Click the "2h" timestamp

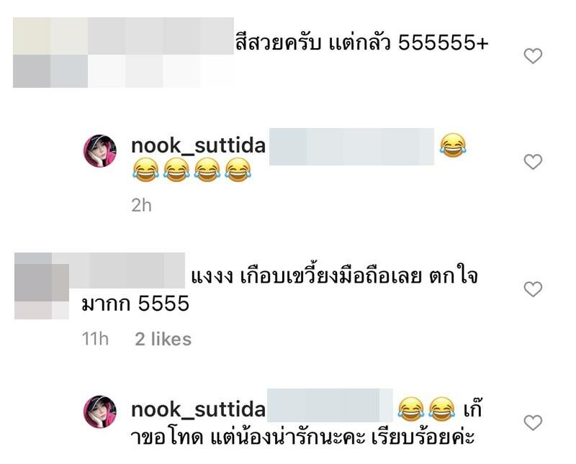[141, 206]
